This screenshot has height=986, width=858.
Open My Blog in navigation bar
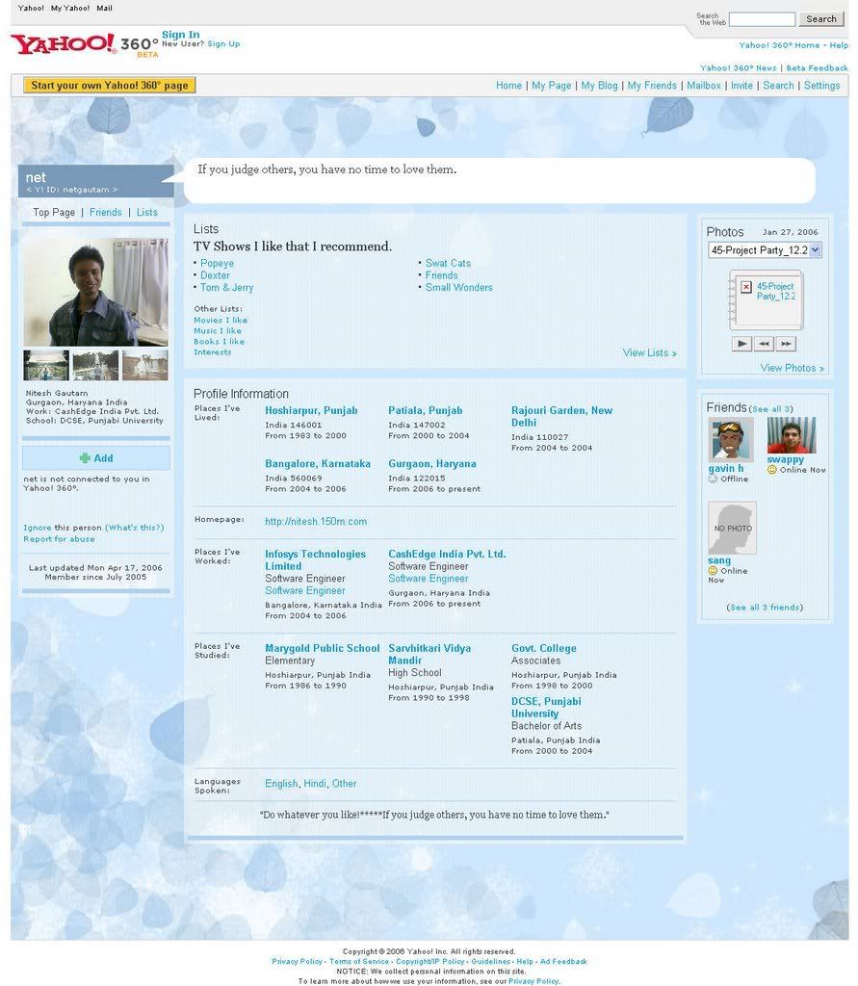tap(599, 86)
